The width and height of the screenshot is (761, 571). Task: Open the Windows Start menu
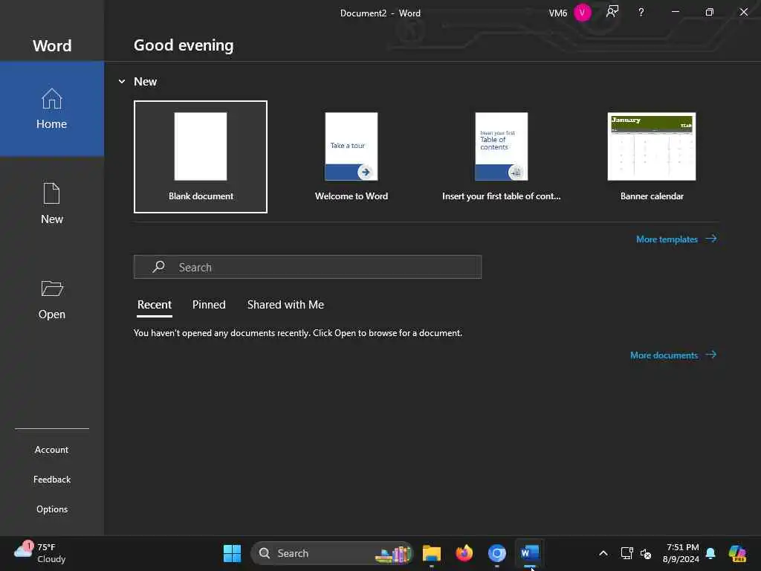232,553
